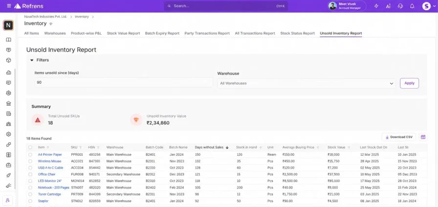Focus the top Search box

click(x=226, y=6)
